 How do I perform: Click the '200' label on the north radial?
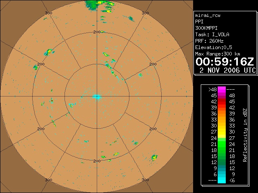coord(97,32)
